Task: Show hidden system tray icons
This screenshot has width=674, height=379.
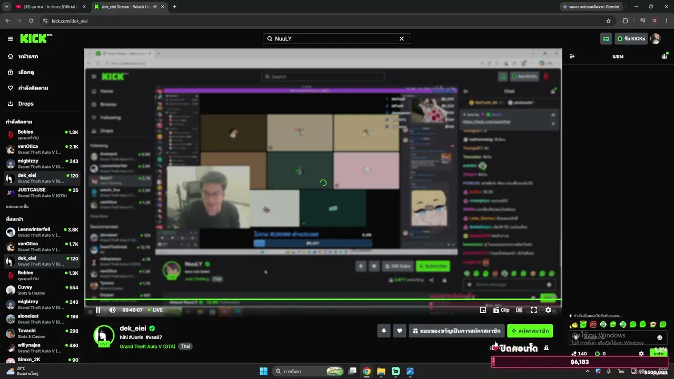Action: pyautogui.click(x=588, y=371)
